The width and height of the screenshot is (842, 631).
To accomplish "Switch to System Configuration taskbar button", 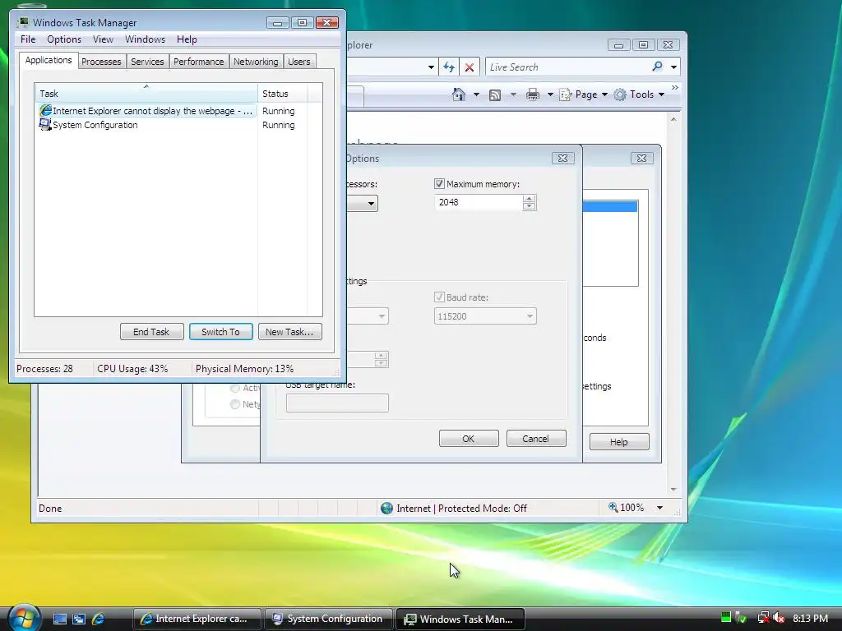I will [328, 619].
